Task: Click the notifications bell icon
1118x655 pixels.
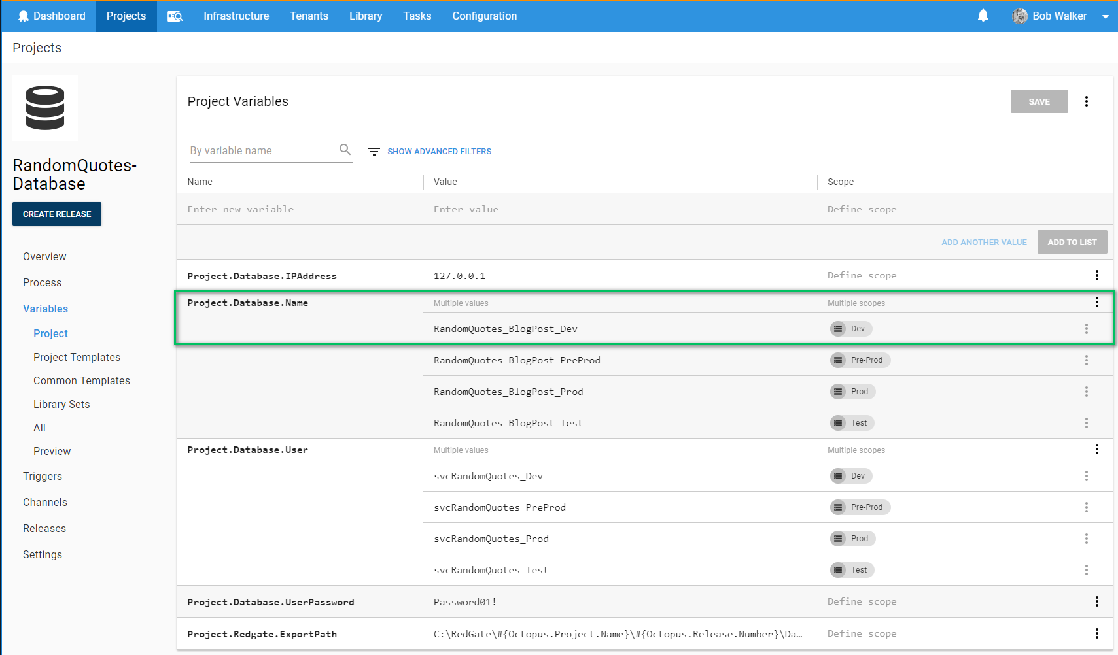Action: [983, 16]
